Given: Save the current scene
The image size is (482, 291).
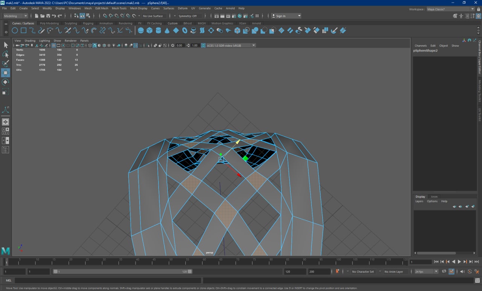Looking at the screenshot, I should pos(48,16).
